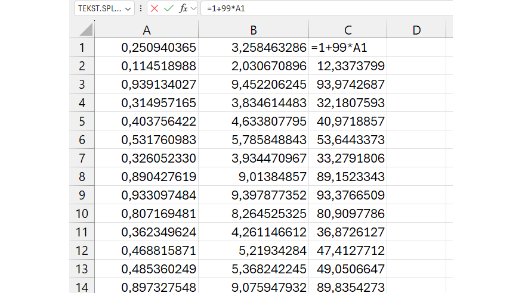
Task: Select row 4 header
Action: (82, 102)
